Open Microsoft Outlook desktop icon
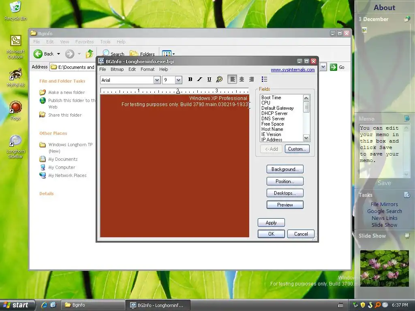The image size is (415, 311). point(15,47)
